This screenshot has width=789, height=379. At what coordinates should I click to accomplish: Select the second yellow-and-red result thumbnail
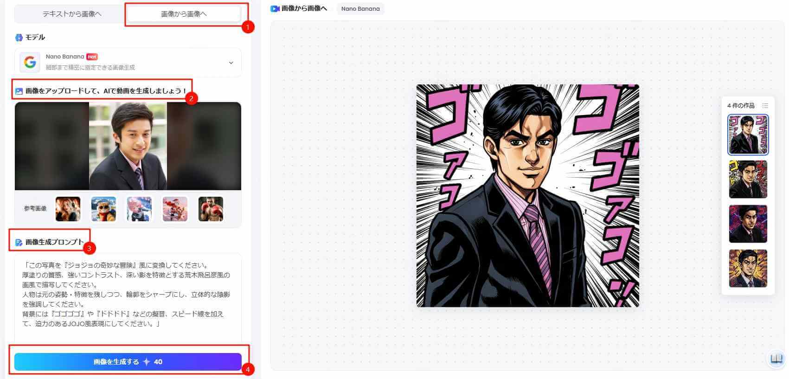point(748,180)
